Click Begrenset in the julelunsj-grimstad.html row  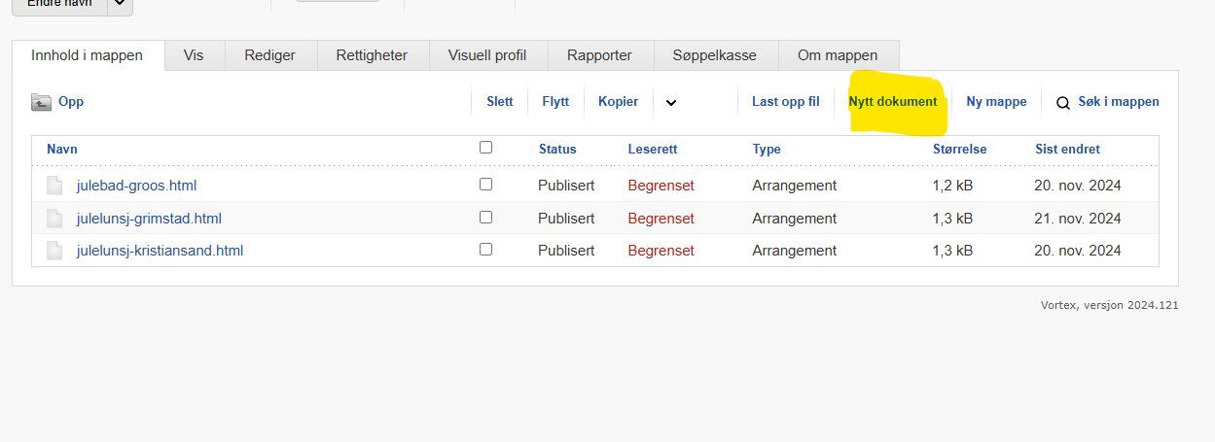click(x=661, y=219)
